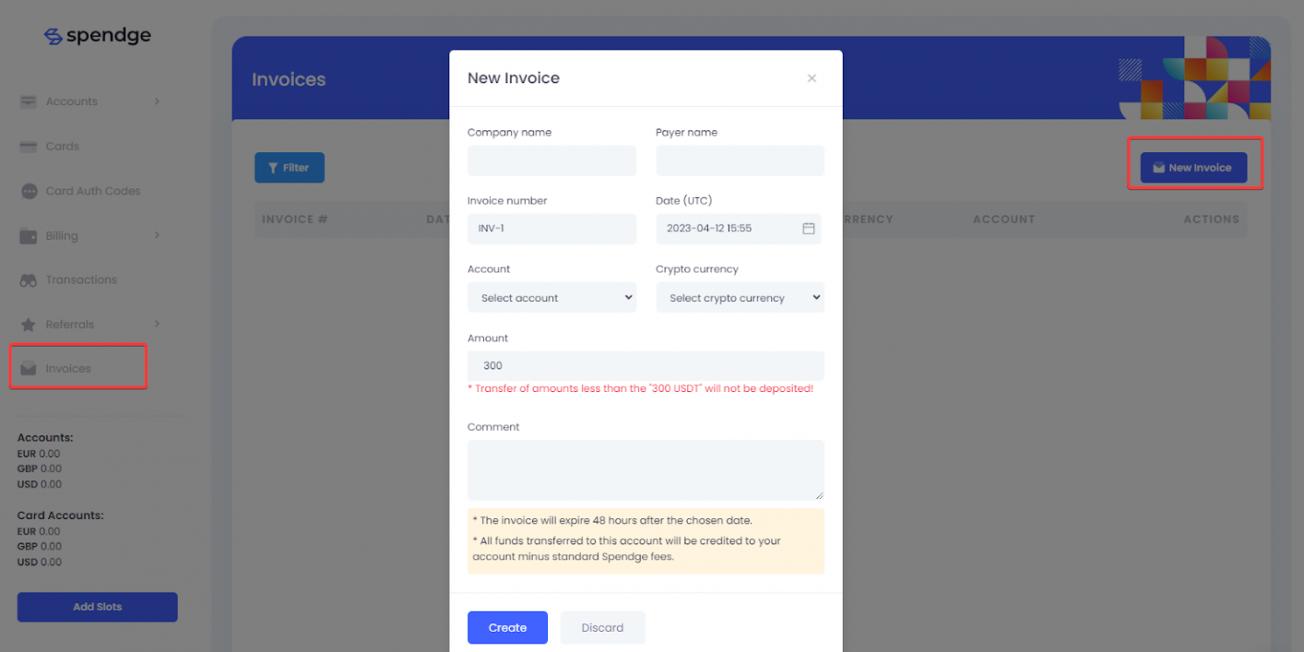
Task: Click the Spendge logo
Action: 98,36
